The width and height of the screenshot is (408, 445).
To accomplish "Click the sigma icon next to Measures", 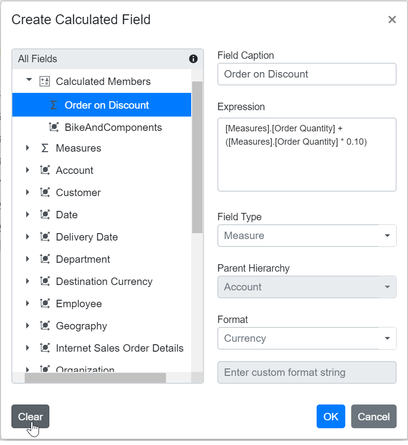I will pos(45,148).
